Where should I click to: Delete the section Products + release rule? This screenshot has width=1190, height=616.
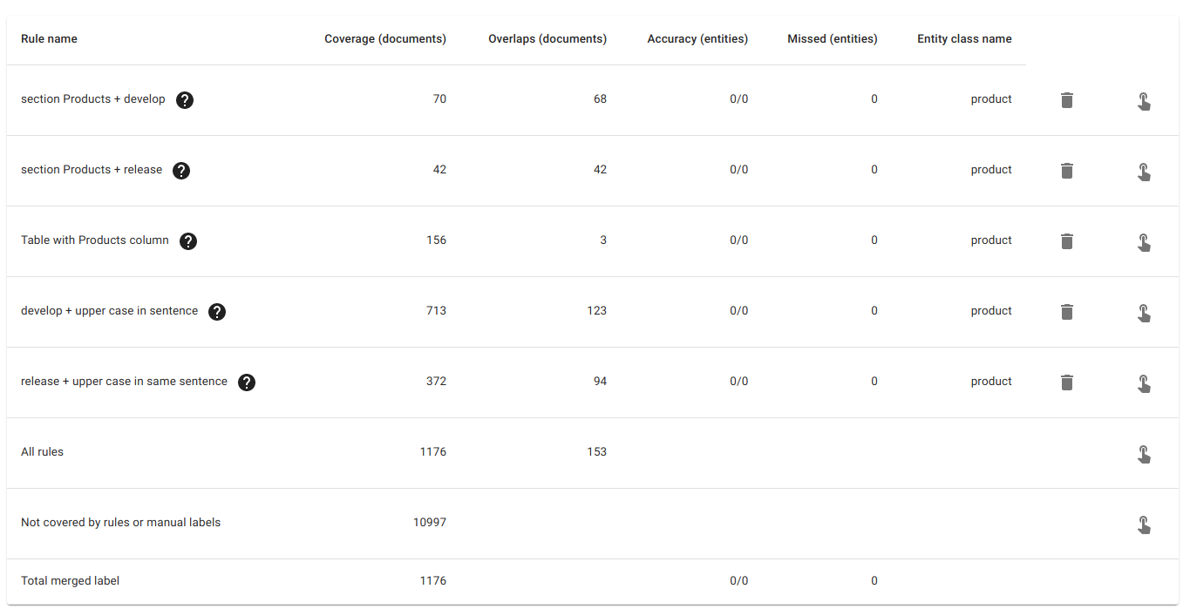pyautogui.click(x=1066, y=171)
